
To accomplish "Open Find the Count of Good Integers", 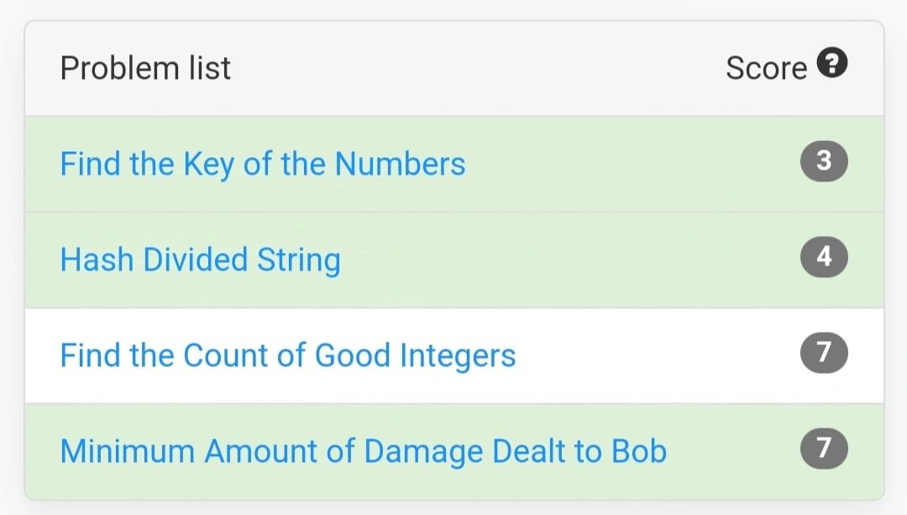I will [x=287, y=355].
